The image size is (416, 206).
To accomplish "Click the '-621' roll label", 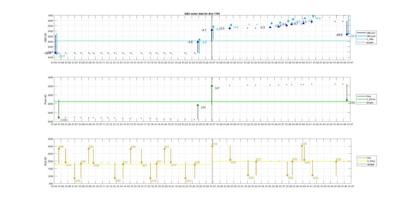I will [x=144, y=166].
